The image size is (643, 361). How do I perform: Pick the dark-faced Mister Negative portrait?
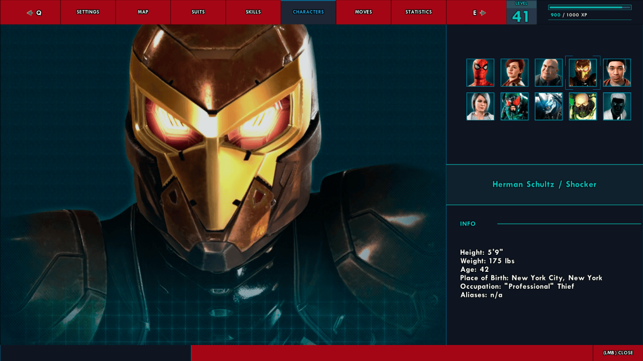point(616,106)
